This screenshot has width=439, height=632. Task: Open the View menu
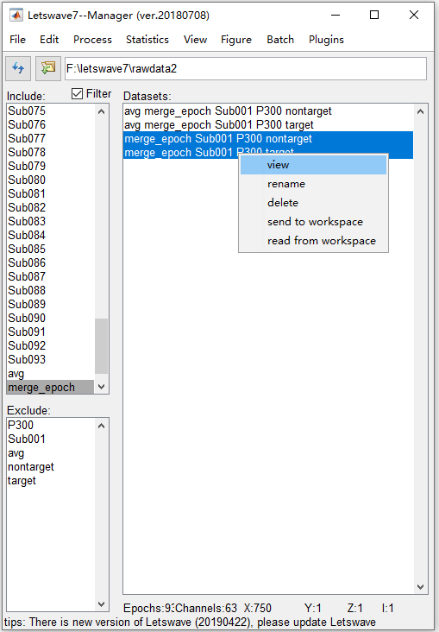195,40
